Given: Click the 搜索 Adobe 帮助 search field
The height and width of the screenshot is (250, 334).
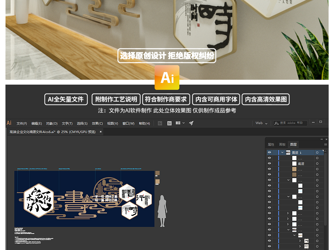Looking at the screenshot, I should pos(290,123).
